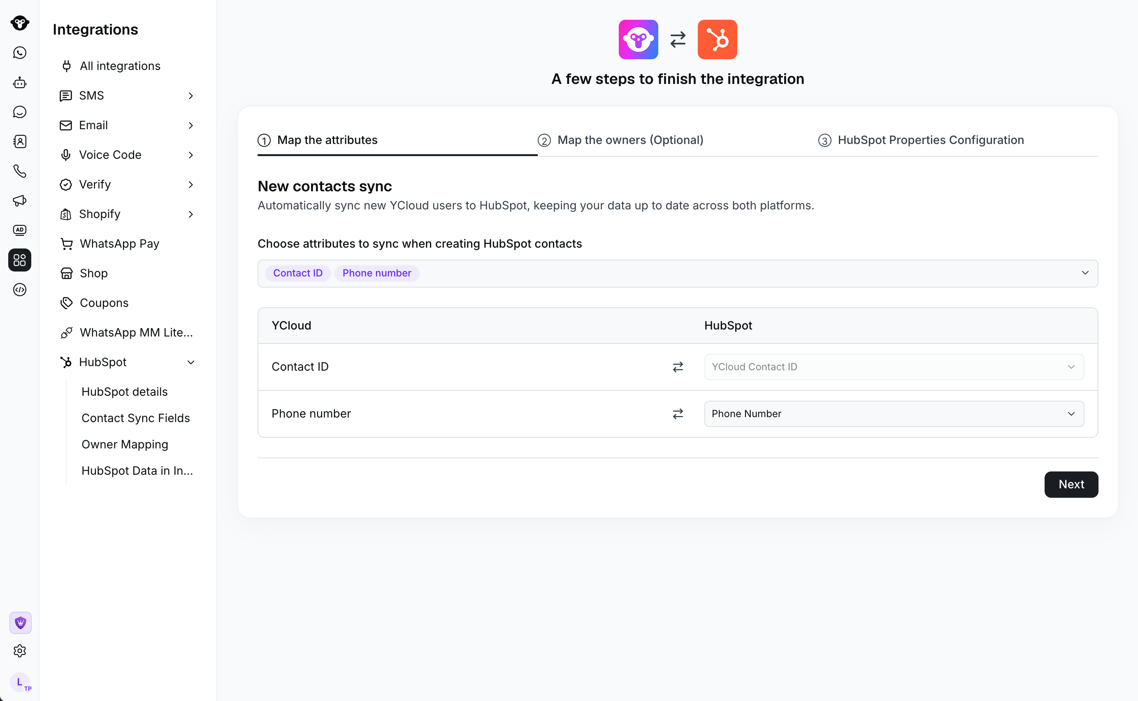Viewport: 1138px width, 701px height.
Task: Open the phone call icon in rail
Action: [x=19, y=171]
